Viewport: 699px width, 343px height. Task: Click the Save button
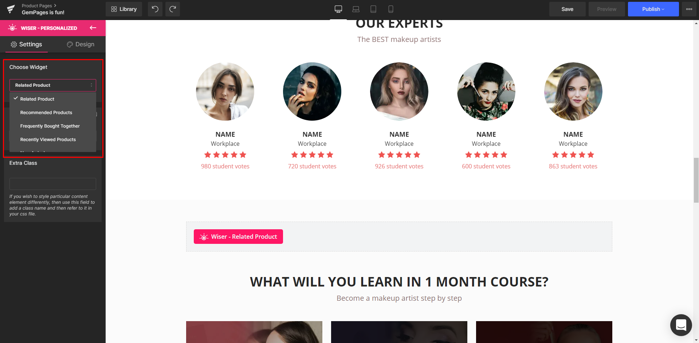click(x=567, y=9)
